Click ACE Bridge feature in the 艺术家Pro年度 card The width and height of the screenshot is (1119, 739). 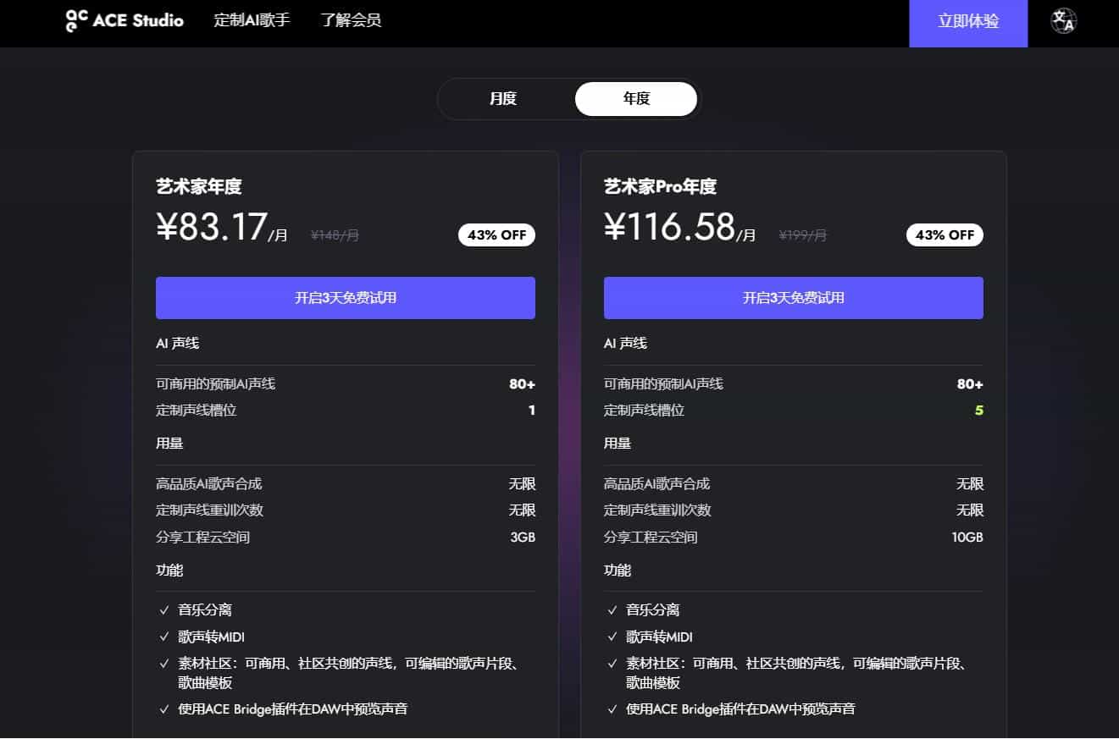coord(741,709)
